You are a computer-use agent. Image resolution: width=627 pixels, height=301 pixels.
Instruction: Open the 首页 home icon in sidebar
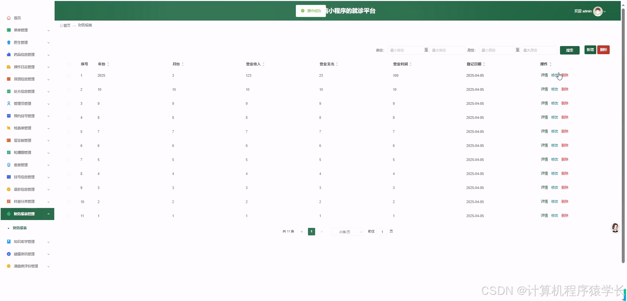tap(9, 18)
